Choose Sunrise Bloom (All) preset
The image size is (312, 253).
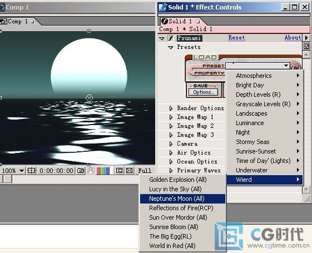[182, 227]
